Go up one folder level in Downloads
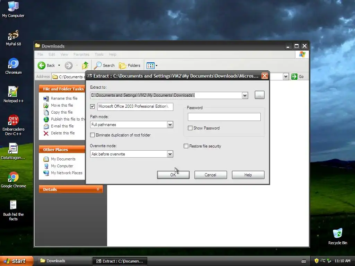Viewport: 355px width, 266px height. tap(85, 65)
